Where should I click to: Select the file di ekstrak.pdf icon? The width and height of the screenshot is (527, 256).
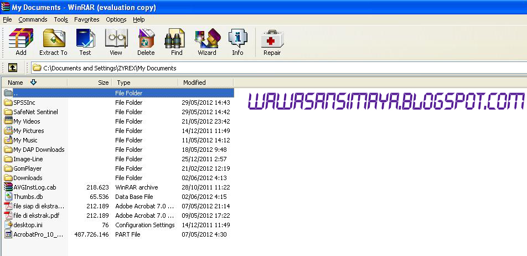coord(8,216)
